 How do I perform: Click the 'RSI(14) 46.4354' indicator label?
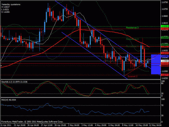(x=9, y=100)
